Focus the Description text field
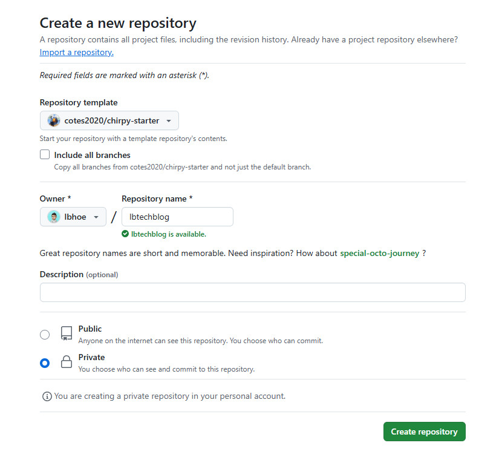 [x=252, y=292]
